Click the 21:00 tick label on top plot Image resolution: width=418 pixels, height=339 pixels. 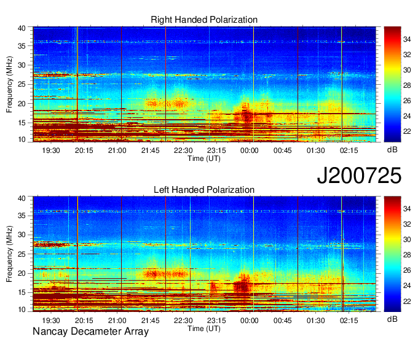coord(117,150)
